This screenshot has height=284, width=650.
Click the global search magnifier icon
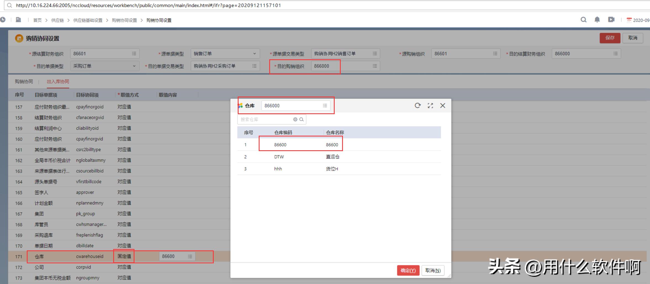[583, 20]
